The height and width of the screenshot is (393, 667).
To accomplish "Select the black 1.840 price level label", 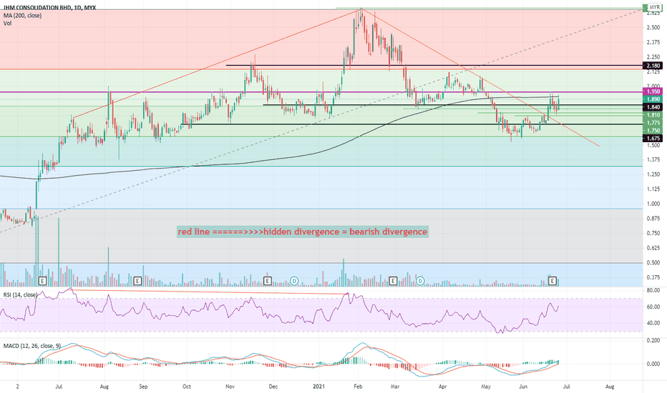I will tap(653, 107).
